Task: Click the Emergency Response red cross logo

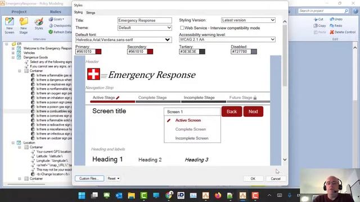Action: tap(93, 74)
